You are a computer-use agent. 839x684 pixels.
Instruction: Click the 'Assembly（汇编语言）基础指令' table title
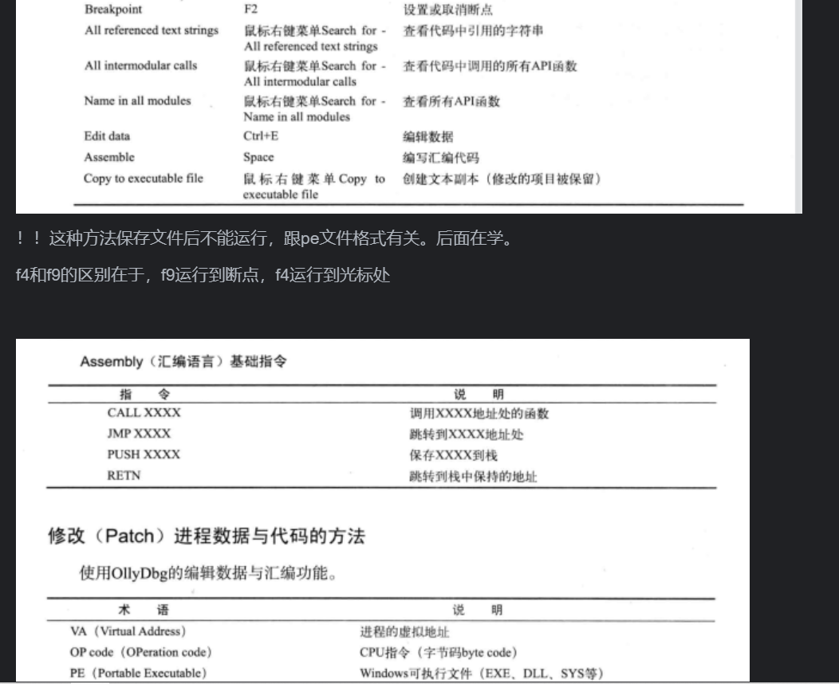(183, 362)
